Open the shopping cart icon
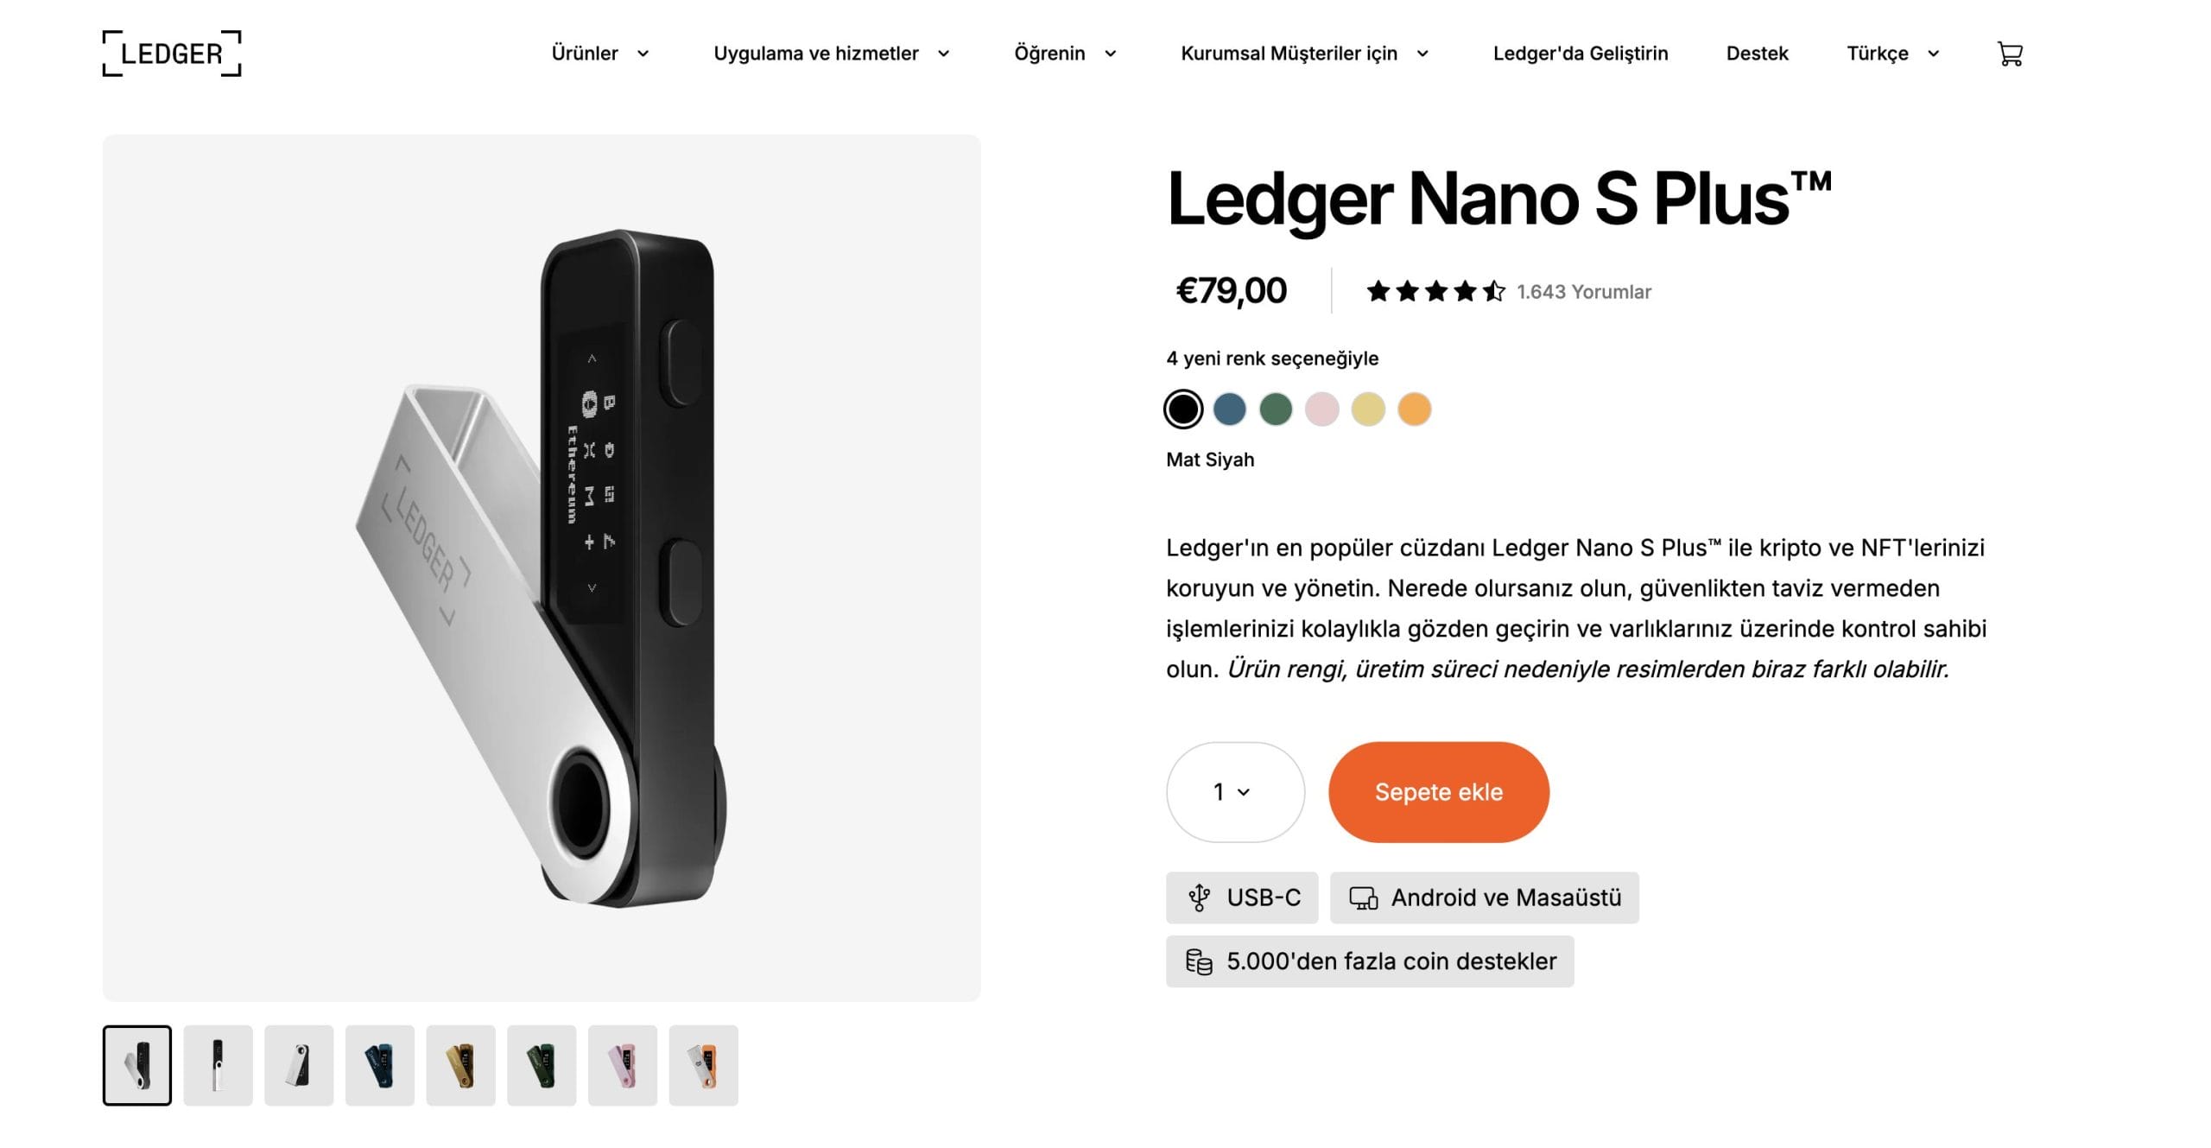The width and height of the screenshot is (2211, 1148). click(x=2010, y=54)
